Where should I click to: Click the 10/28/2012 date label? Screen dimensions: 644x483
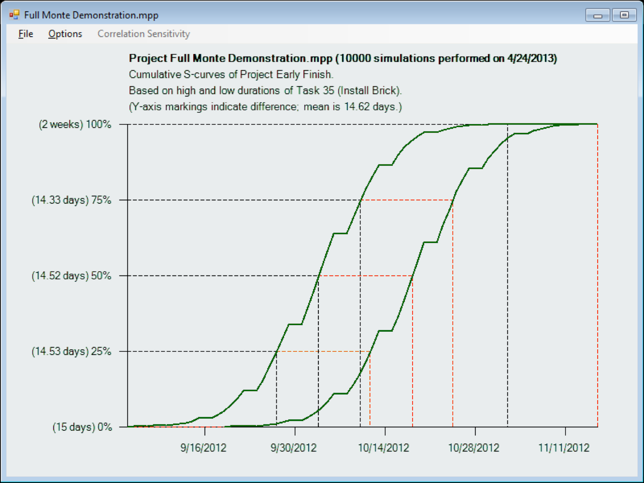(474, 448)
